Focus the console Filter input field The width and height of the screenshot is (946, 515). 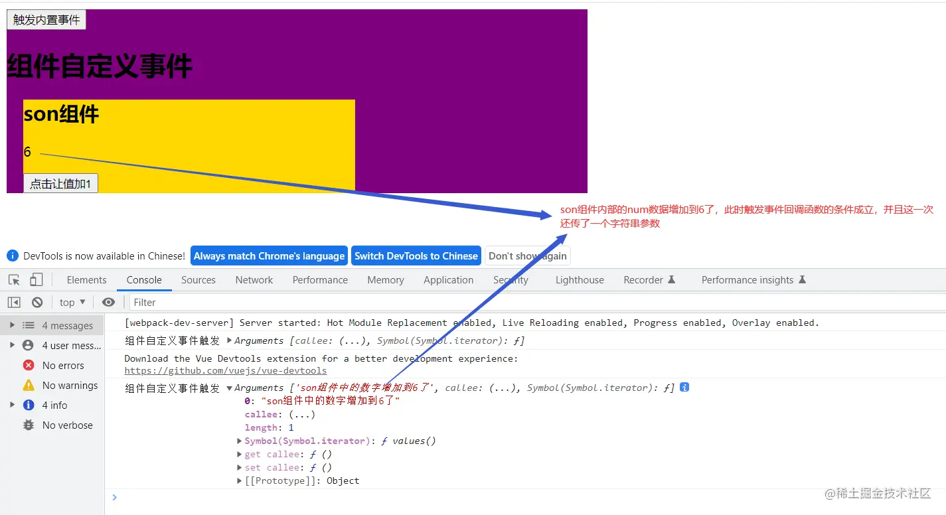(x=536, y=302)
